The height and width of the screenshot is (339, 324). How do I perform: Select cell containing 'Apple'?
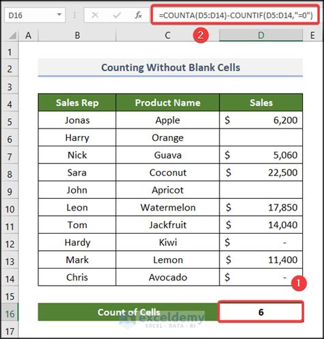point(167,120)
